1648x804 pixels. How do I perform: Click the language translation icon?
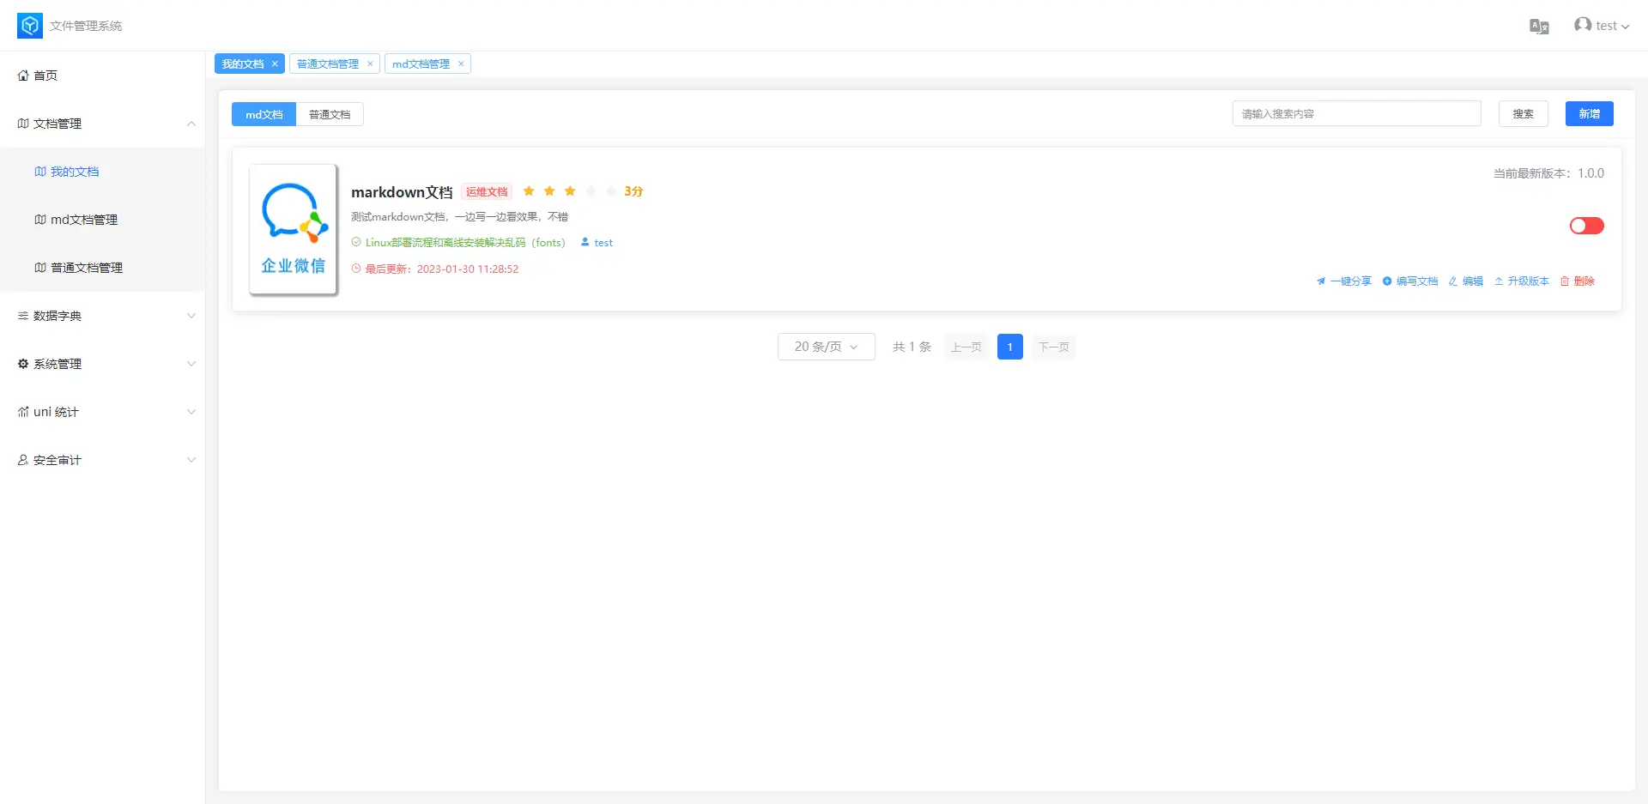1539,27
